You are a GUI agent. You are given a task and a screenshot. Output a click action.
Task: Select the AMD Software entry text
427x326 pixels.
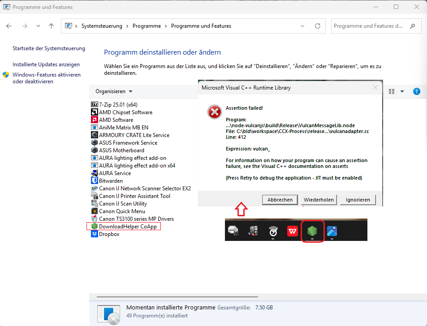pyautogui.click(x=116, y=120)
